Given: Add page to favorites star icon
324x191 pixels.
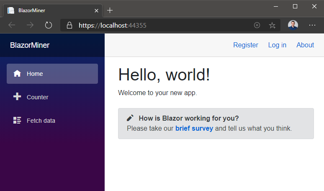Looking at the screenshot, I should tap(272, 26).
